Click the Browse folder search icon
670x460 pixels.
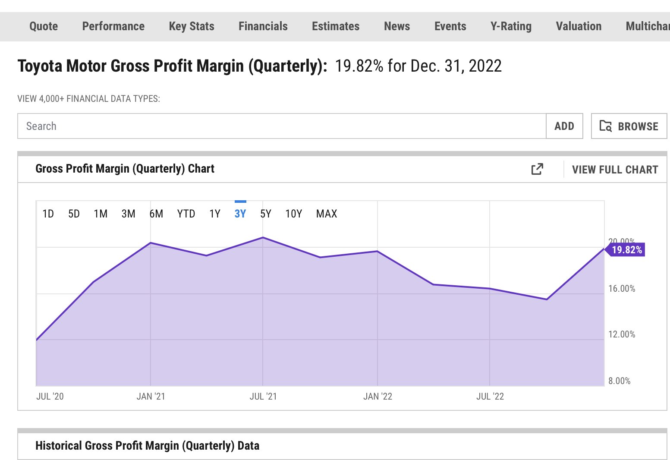(x=606, y=126)
